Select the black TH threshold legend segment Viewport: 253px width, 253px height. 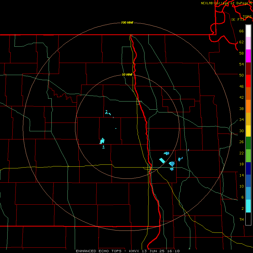pos(248,219)
